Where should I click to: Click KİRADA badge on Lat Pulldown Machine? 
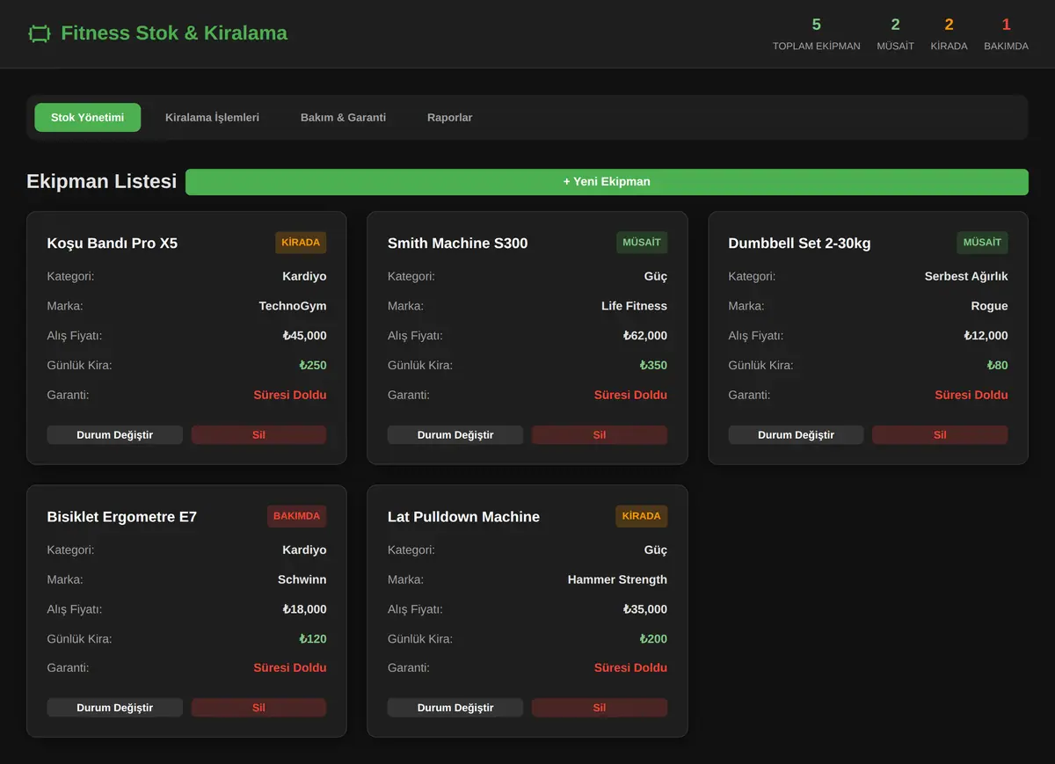tap(642, 516)
